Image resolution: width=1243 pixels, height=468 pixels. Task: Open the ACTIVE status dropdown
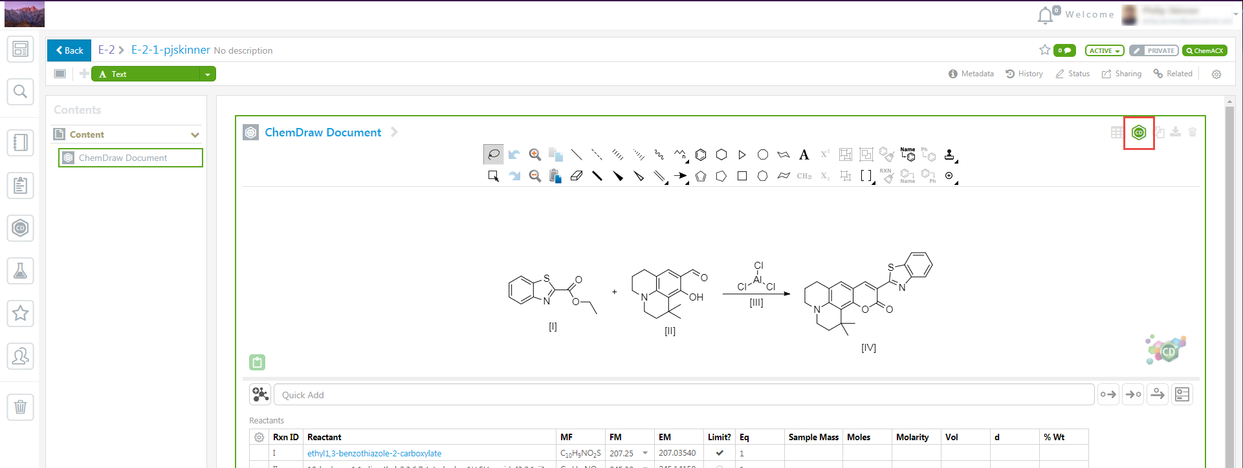pyautogui.click(x=1104, y=50)
